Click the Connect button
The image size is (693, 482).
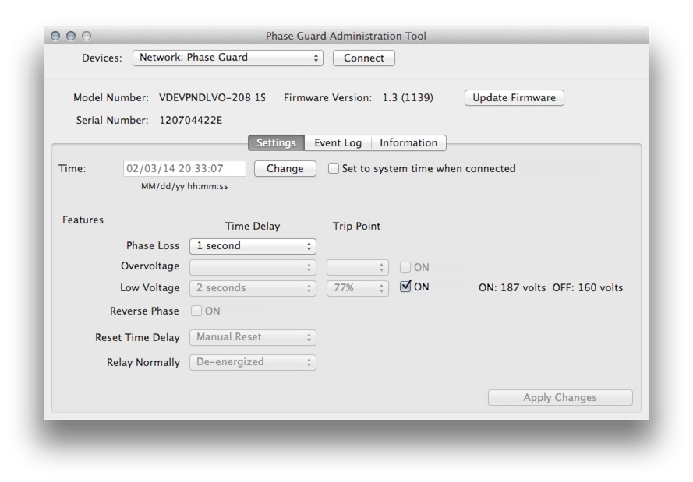pyautogui.click(x=364, y=58)
